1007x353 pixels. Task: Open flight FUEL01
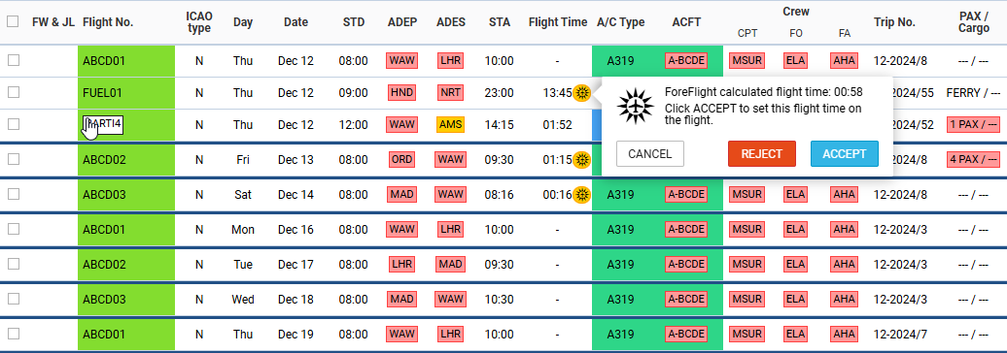(103, 93)
